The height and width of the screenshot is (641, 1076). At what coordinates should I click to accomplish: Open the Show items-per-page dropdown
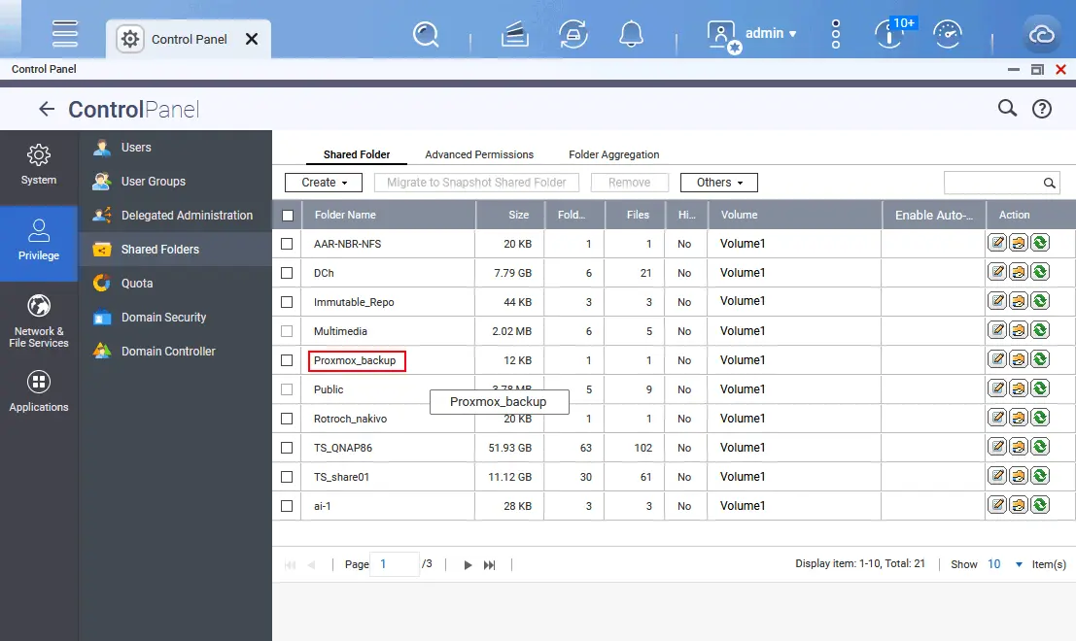1005,564
